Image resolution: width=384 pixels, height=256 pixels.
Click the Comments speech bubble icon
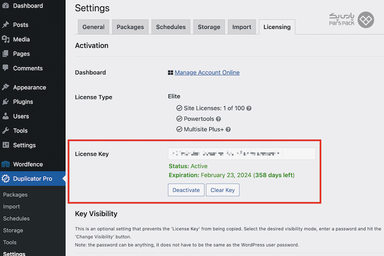6,68
